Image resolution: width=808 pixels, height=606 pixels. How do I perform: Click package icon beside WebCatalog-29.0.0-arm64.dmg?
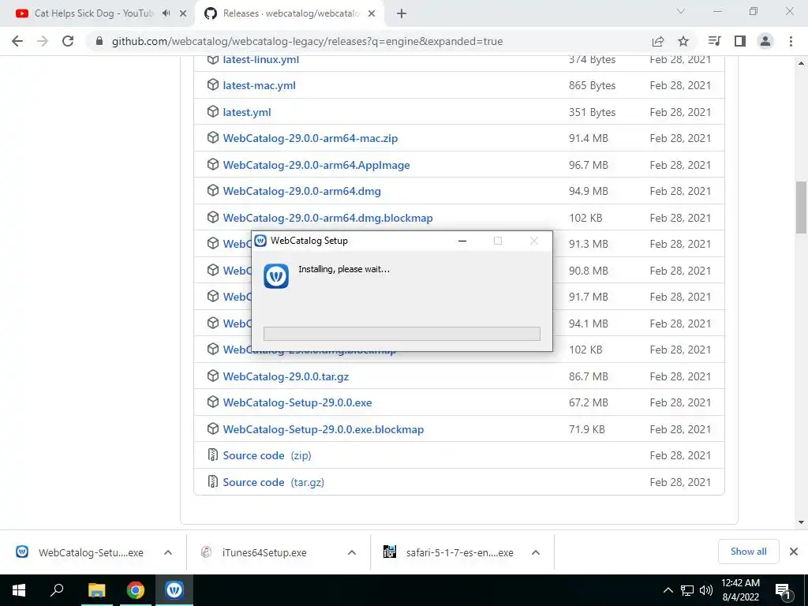point(213,191)
